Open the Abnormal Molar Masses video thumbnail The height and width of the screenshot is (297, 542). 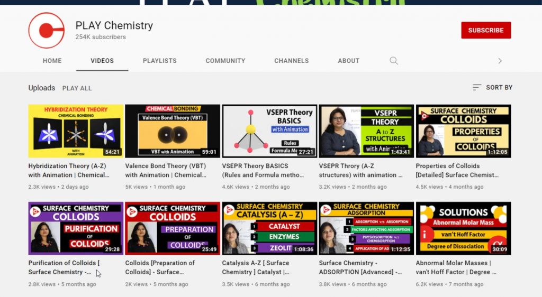(463, 228)
